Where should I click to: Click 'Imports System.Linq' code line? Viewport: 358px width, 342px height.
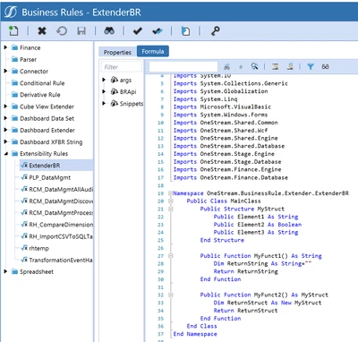(x=205, y=99)
